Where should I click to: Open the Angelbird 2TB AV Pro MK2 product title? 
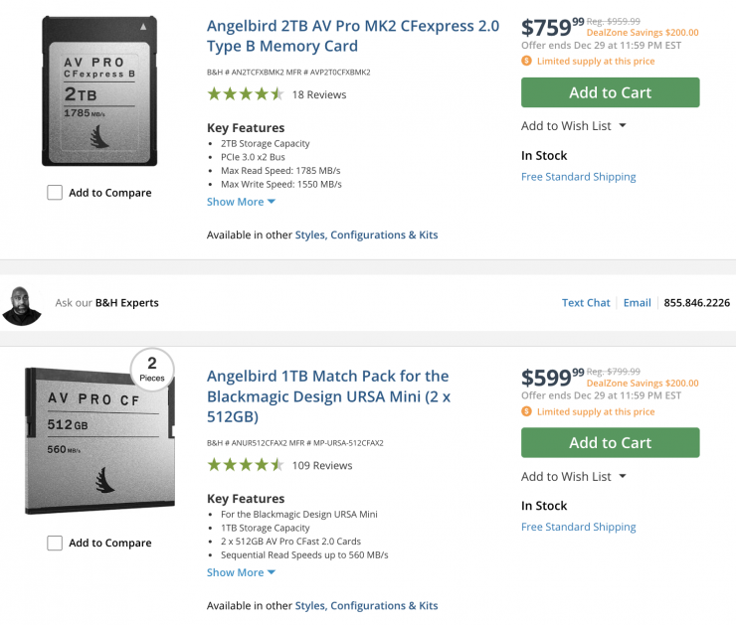click(353, 36)
